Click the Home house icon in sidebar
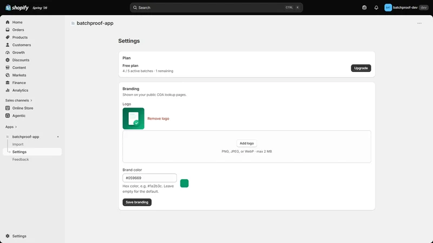The width and height of the screenshot is (433, 243). pos(8,22)
